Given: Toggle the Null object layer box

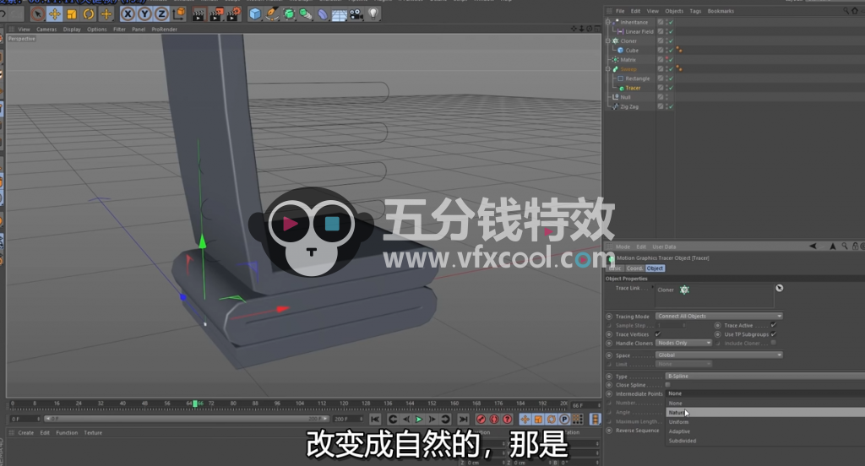Looking at the screenshot, I should (x=660, y=97).
